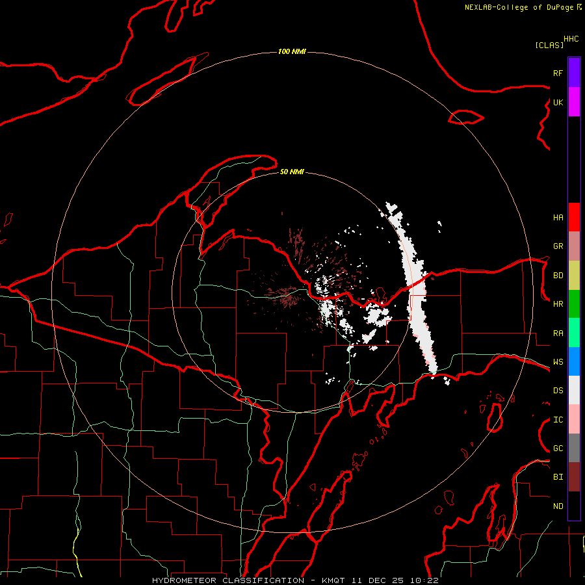The height and width of the screenshot is (585, 585).
Task: Click the 50 NMI range ring label
Action: coord(292,172)
